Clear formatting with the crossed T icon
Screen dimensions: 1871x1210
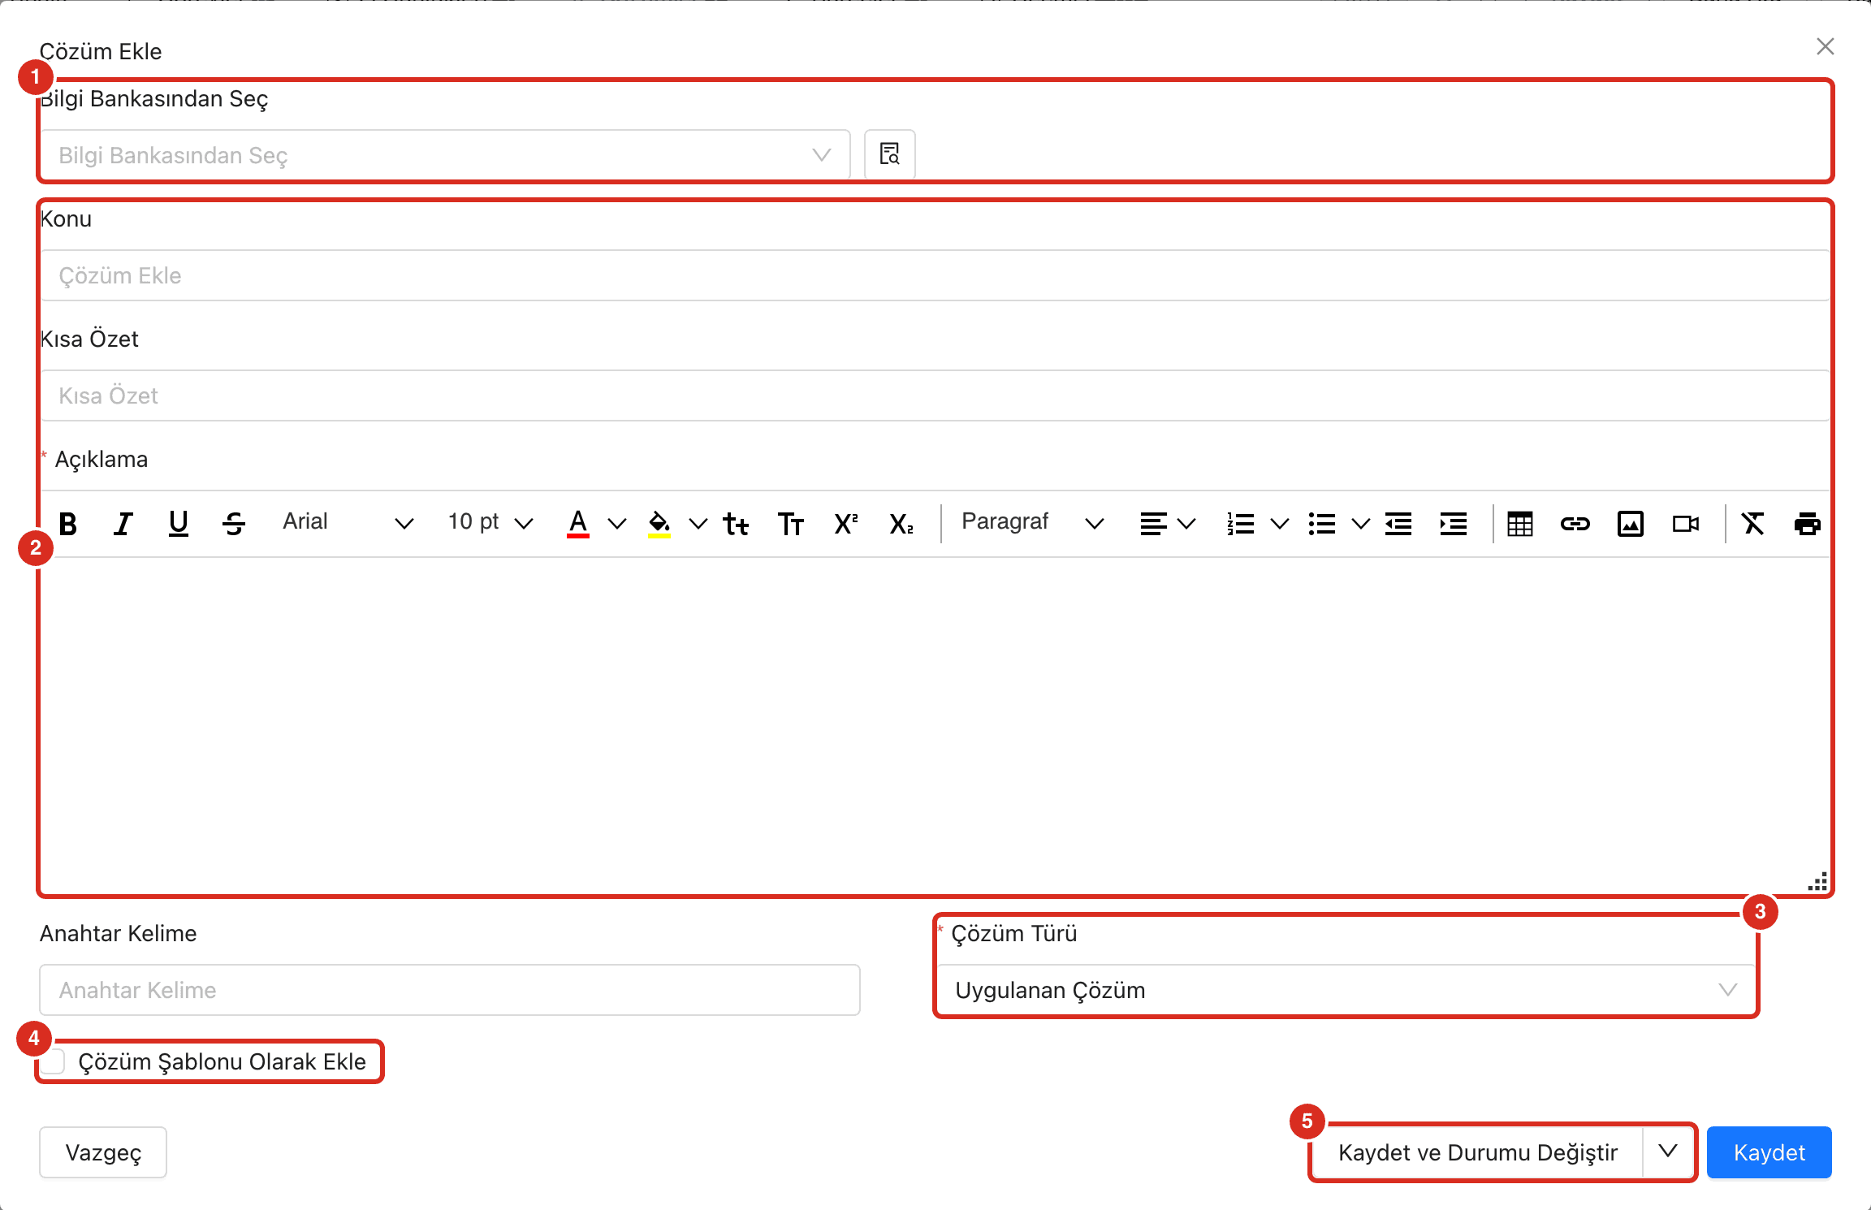coord(1752,524)
